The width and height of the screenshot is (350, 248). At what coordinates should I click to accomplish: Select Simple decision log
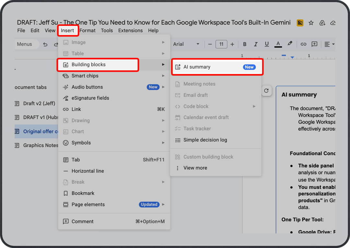(216, 140)
